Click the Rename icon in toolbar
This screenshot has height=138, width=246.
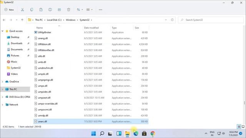tap(50, 10)
